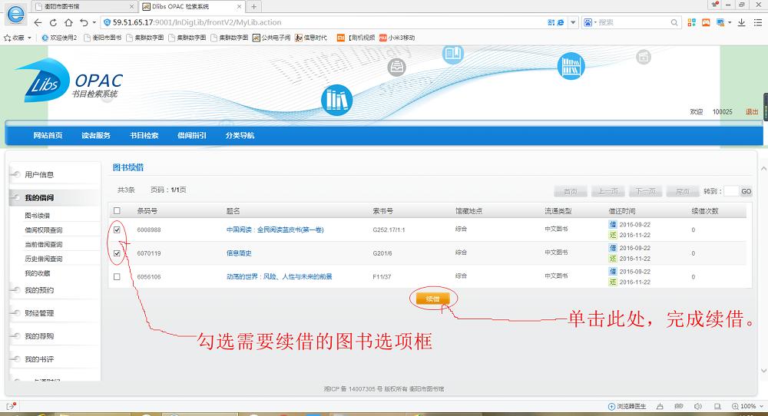Click the Libs OPAC logo
This screenshot has height=416, width=768.
click(x=69, y=81)
